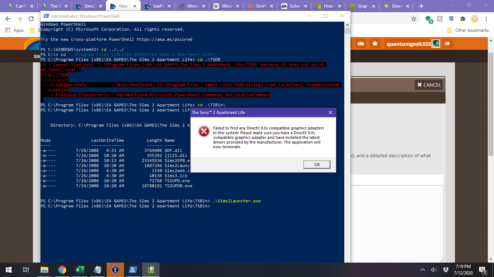The width and height of the screenshot is (494, 277).
Task: Click the forum gamepad icon
Action: pyautogui.click(x=361, y=44)
